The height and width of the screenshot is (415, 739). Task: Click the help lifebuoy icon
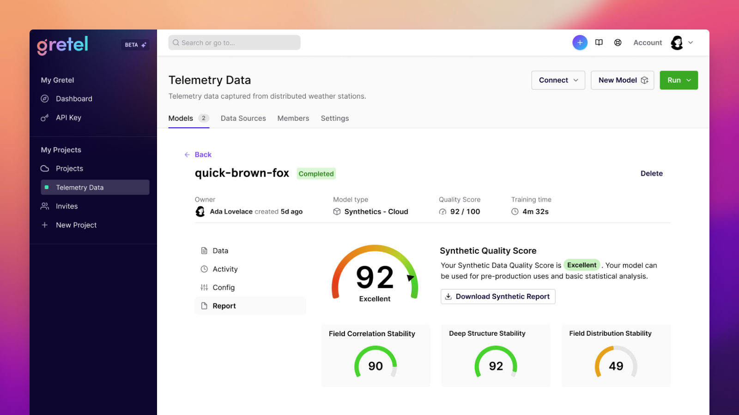click(x=618, y=42)
